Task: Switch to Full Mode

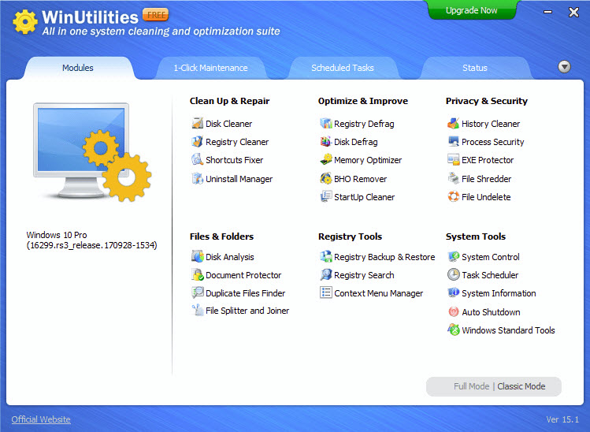Action: click(x=472, y=386)
